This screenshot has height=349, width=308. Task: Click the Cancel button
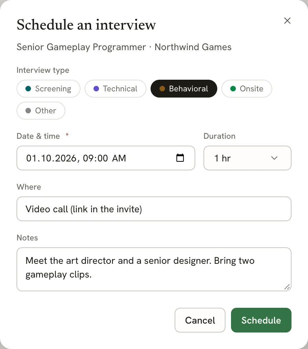[x=200, y=320]
